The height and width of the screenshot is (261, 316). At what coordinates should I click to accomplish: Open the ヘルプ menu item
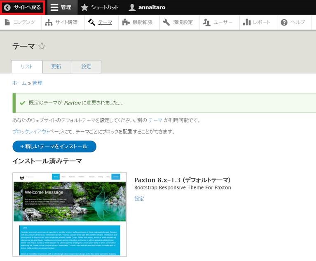pos(295,22)
